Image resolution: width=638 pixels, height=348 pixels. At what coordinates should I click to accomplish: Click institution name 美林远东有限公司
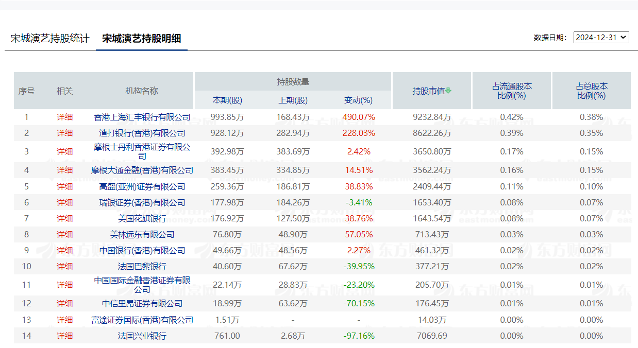pyautogui.click(x=142, y=234)
